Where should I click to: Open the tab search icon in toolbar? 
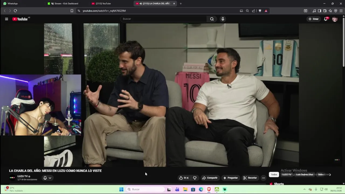305,11
